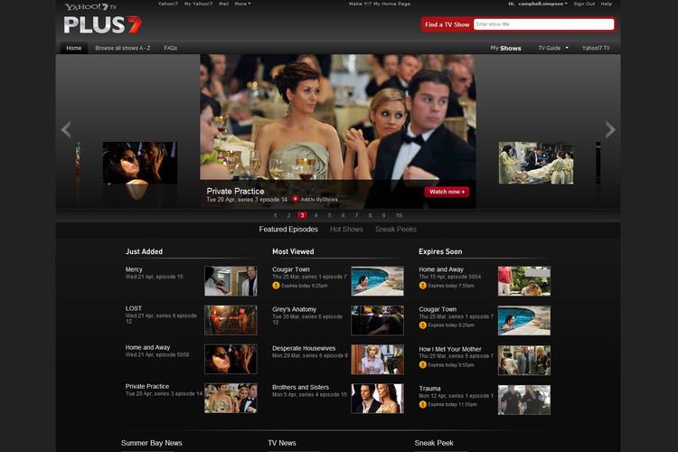Click Cougar Town Most Viewed expiry warning icon

[x=276, y=286]
